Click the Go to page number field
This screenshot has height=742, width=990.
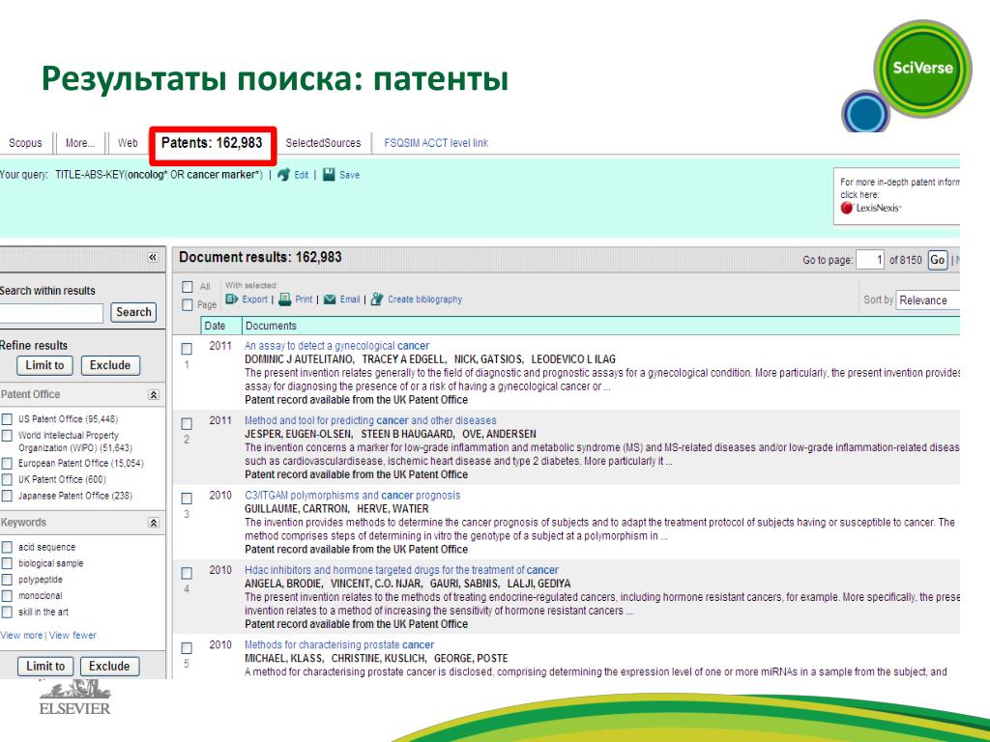tap(870, 260)
